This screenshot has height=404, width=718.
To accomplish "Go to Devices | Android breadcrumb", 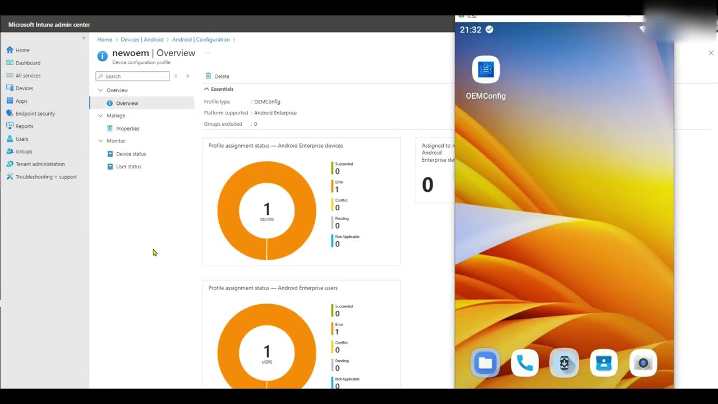I will click(x=142, y=40).
